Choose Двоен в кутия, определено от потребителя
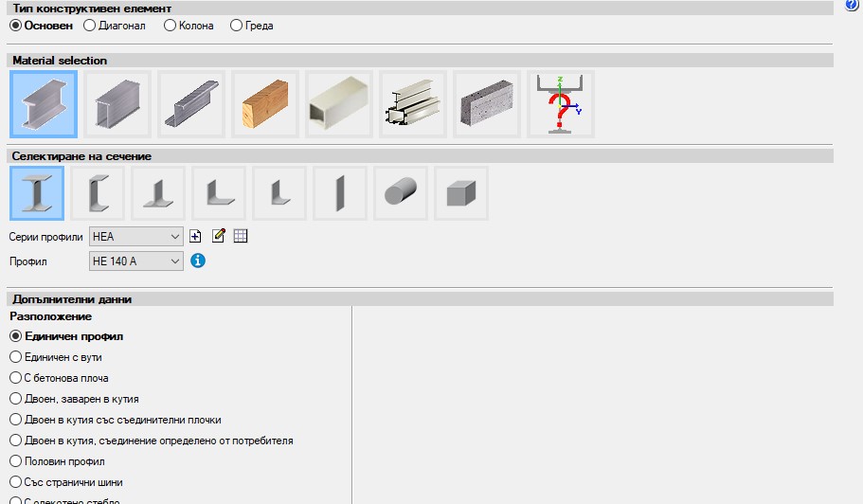Viewport: 863px width, 504px height. click(x=152, y=441)
